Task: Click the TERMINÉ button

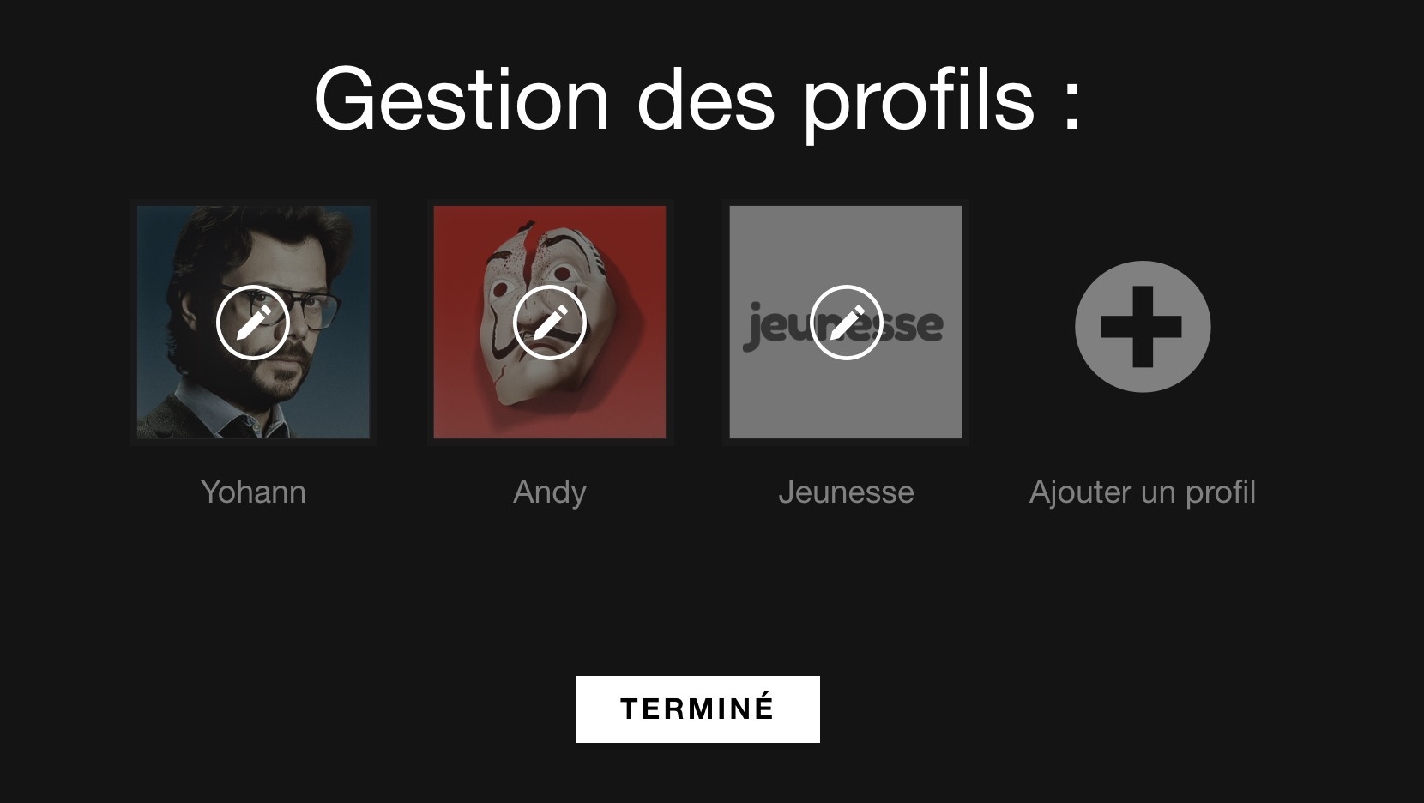Action: [x=698, y=709]
